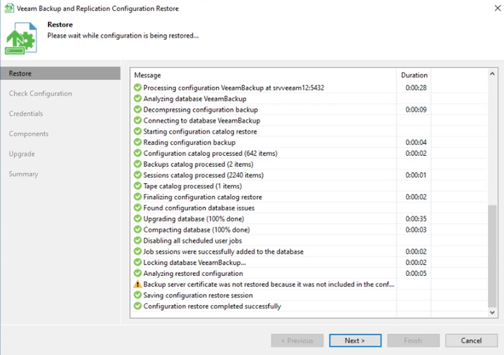Select 'Processing configuration VeeamBackup at srvveeam12:5432' text

pos(234,88)
